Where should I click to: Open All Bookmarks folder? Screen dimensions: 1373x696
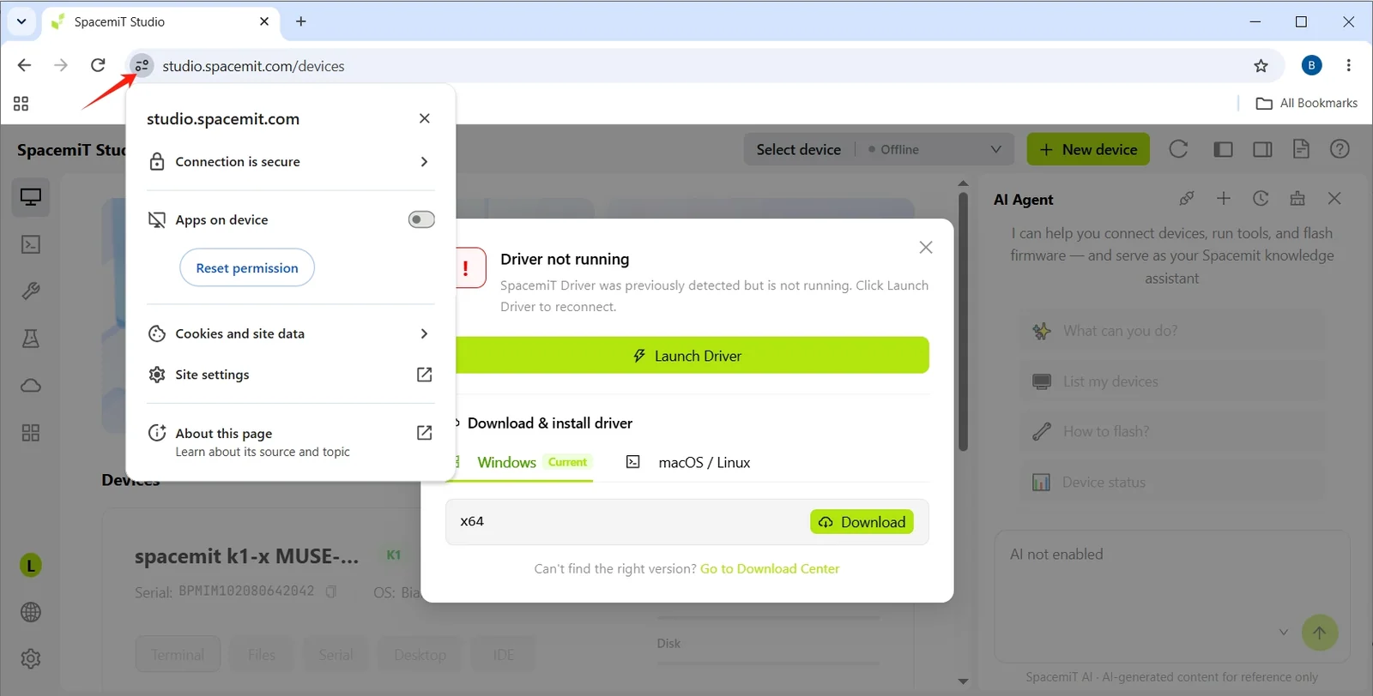tap(1306, 104)
